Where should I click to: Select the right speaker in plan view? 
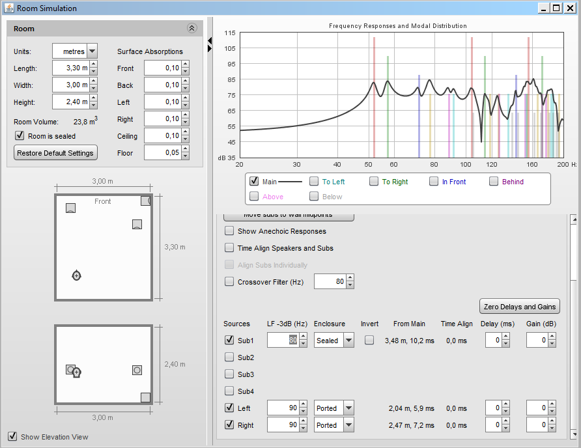click(137, 225)
